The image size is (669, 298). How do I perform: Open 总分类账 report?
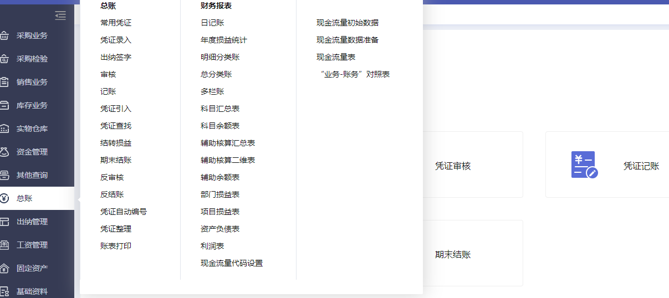pyautogui.click(x=216, y=74)
